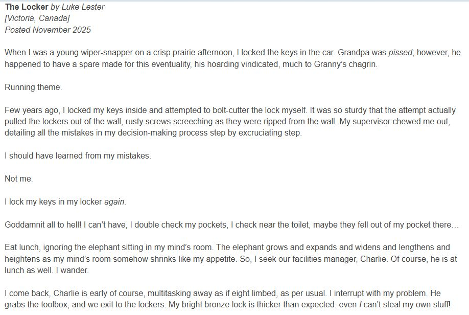Click the "Not me." line
469x315 pixels.
point(18,179)
